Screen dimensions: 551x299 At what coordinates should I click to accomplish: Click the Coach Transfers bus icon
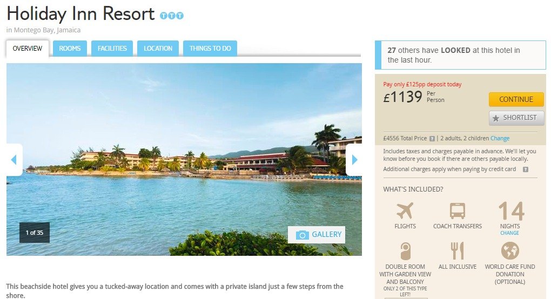point(457,211)
